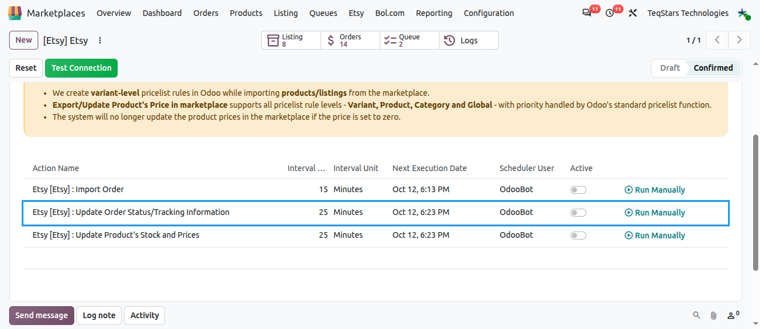This screenshot has height=329, width=760.
Task: Click Oct 12, 6:13 PM execution date
Action: (421, 190)
